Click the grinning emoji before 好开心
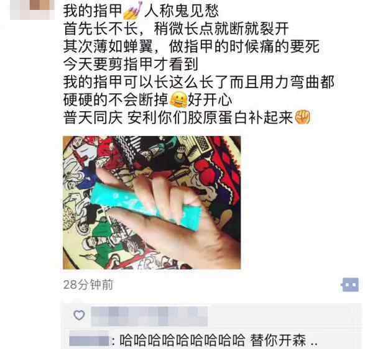365x349 pixels. point(178,100)
